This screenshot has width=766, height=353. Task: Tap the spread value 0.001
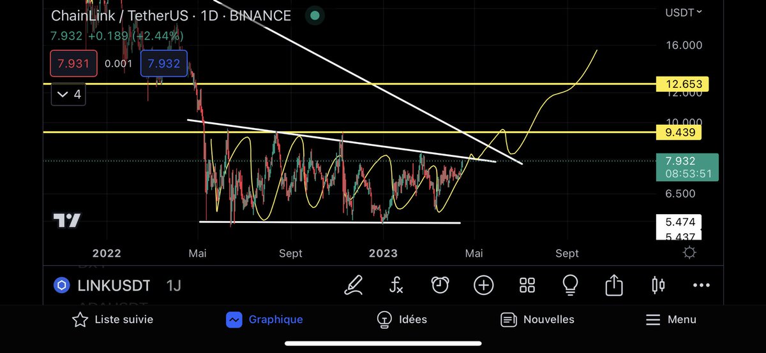pos(119,64)
